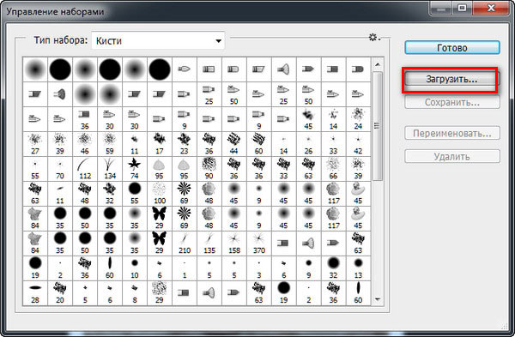Open the 'Тип набора' dropdown showing Кисти

[x=158, y=40]
